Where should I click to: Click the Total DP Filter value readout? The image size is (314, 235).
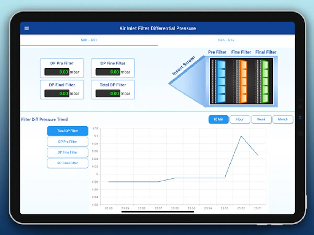click(108, 93)
